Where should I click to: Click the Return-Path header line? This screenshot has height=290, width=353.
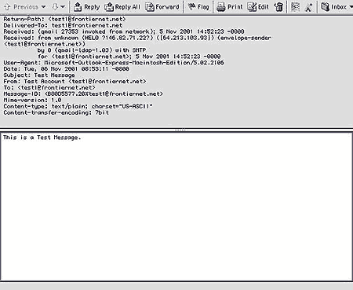[64, 19]
